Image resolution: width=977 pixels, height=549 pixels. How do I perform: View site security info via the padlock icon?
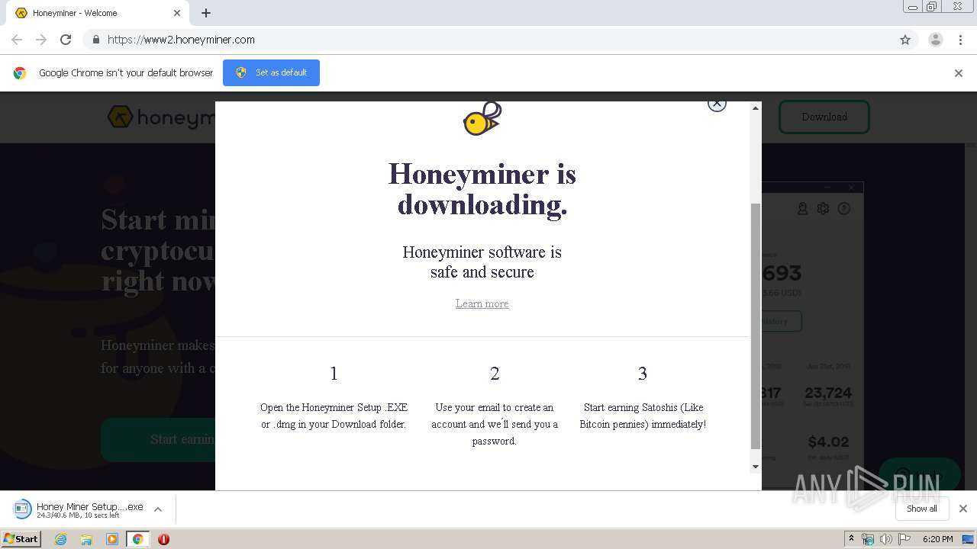(x=95, y=40)
